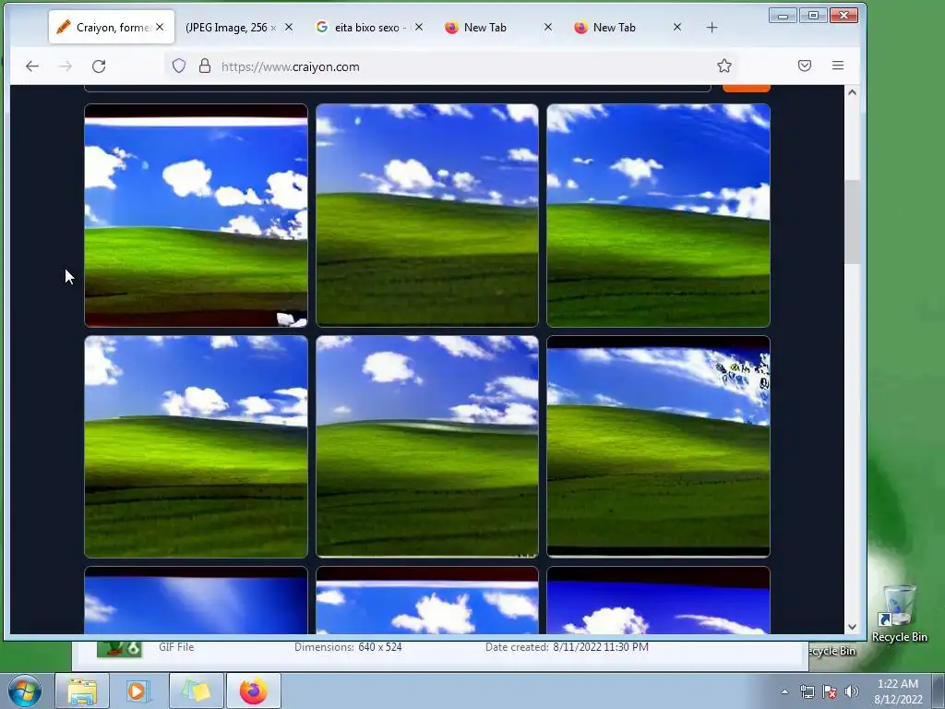
Task: Click the Firefox taskbar icon
Action: (254, 691)
